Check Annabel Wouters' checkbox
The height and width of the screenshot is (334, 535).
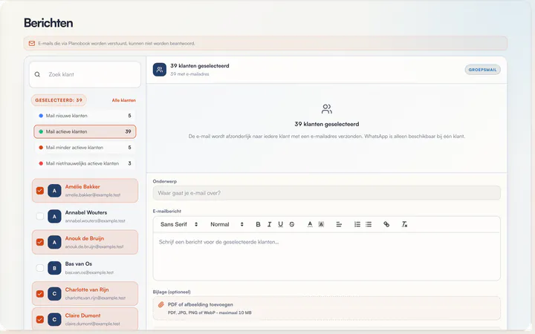point(40,217)
